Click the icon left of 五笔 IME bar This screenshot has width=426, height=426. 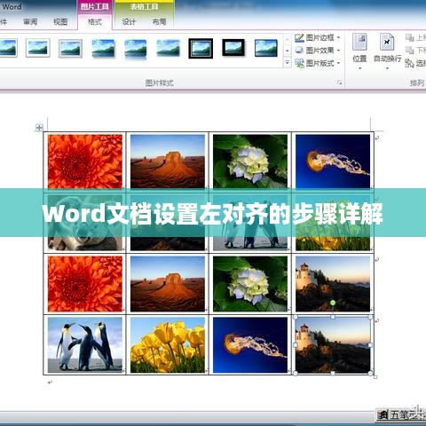tap(383, 414)
